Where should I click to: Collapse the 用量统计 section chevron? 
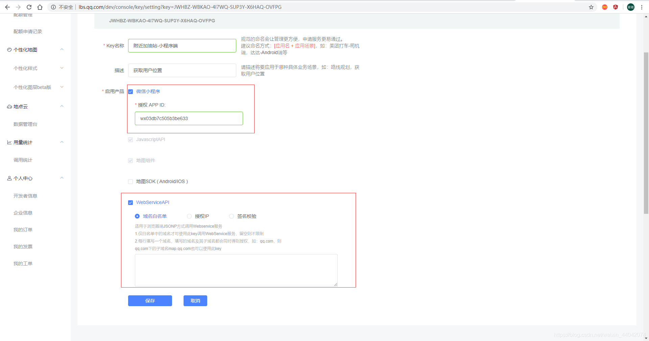coord(62,142)
